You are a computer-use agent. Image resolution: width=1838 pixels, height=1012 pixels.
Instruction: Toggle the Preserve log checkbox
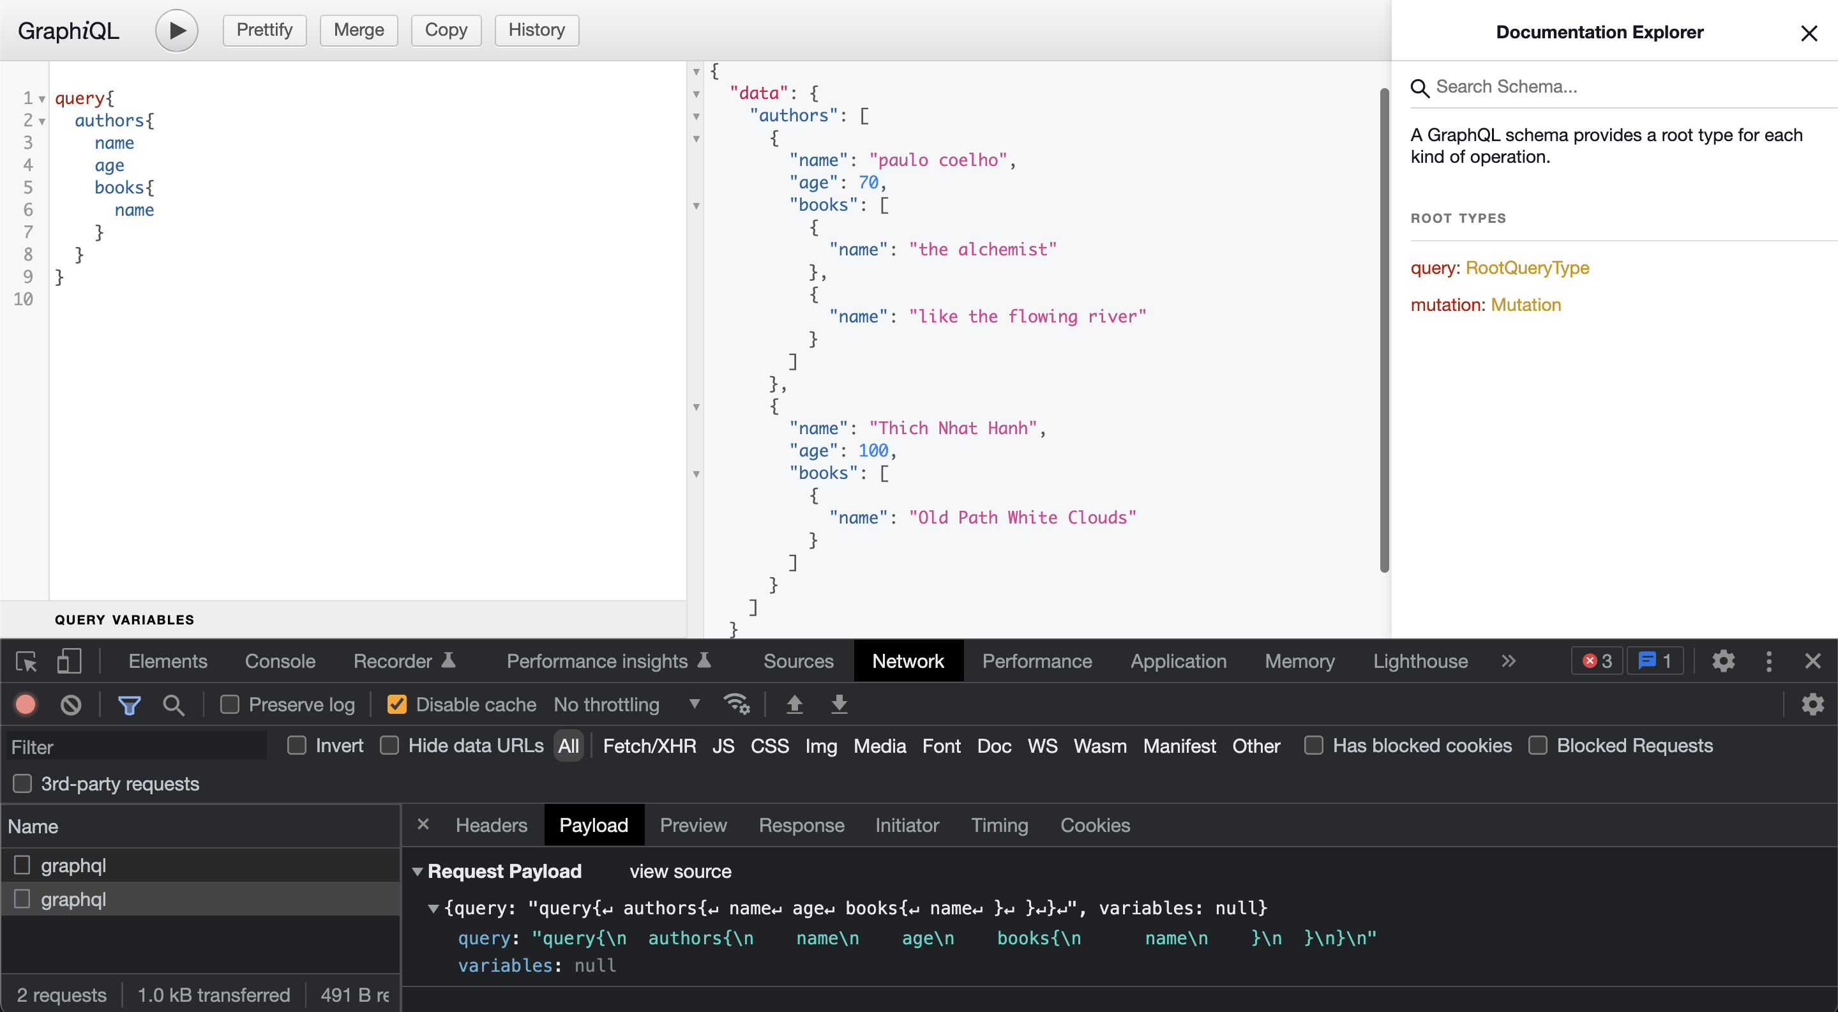(x=228, y=706)
